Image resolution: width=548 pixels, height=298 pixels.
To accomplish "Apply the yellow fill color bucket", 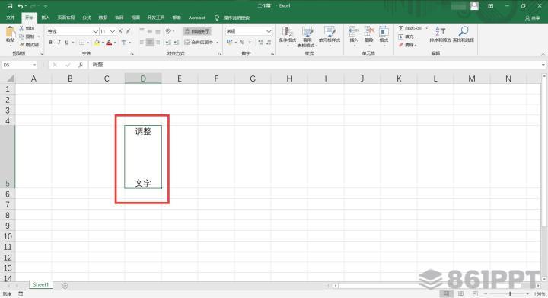I will (x=97, y=43).
